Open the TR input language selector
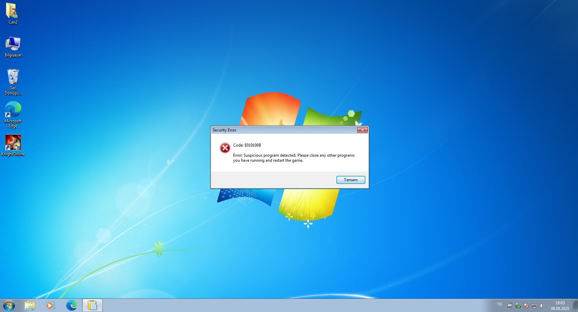 (499, 305)
